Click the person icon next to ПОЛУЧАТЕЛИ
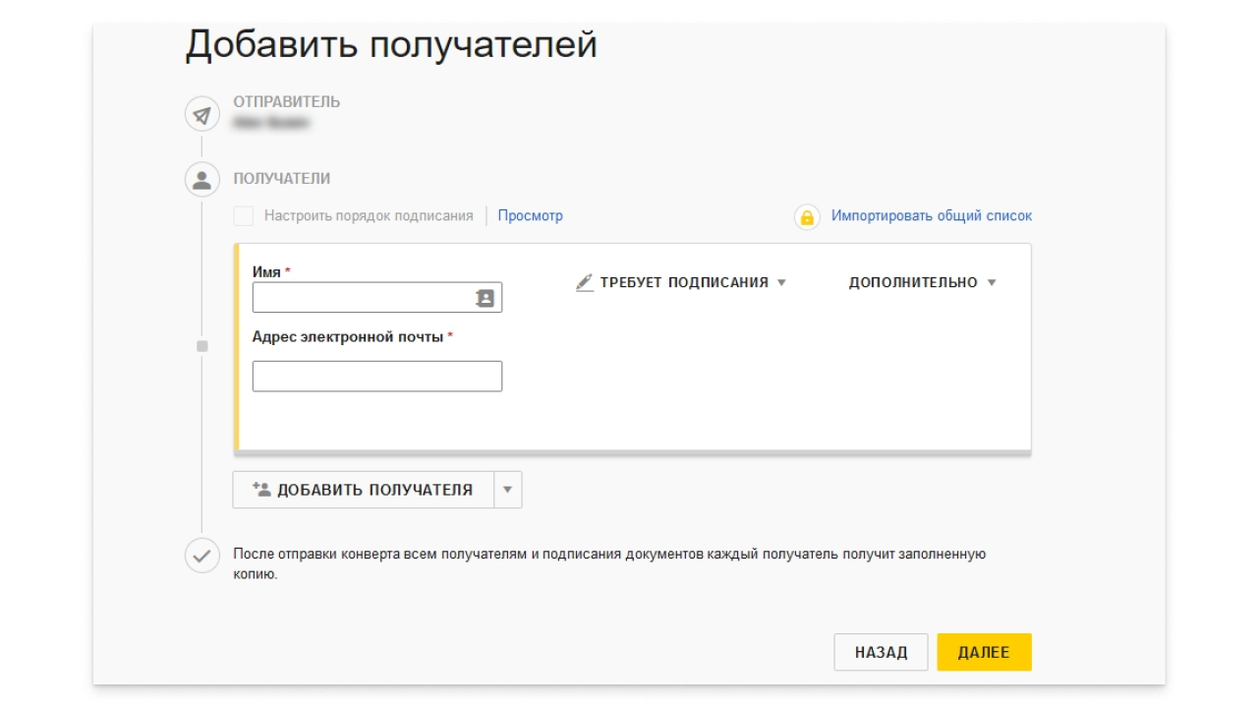The image size is (1258, 708). point(201,178)
